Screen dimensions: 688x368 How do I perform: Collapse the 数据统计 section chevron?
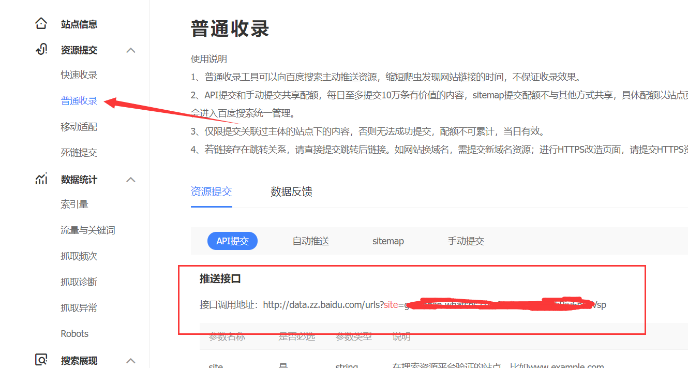point(131,180)
